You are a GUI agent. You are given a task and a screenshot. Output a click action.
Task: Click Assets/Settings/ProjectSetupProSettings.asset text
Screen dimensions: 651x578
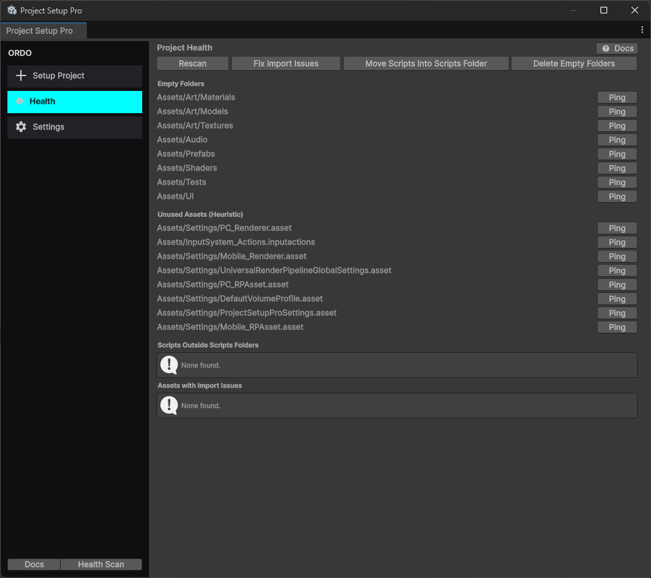click(x=247, y=313)
